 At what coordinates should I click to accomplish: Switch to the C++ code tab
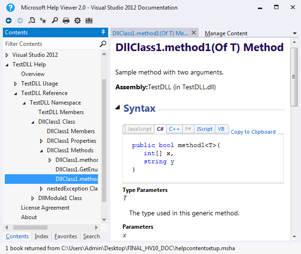tap(174, 129)
